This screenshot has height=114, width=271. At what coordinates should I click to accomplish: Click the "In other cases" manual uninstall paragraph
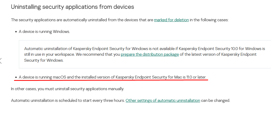(67, 89)
